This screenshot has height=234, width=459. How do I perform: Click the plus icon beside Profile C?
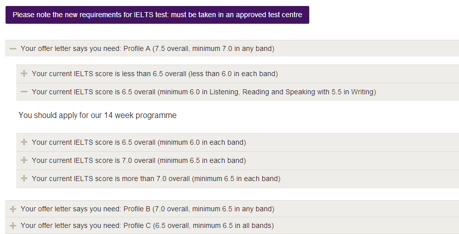13,225
